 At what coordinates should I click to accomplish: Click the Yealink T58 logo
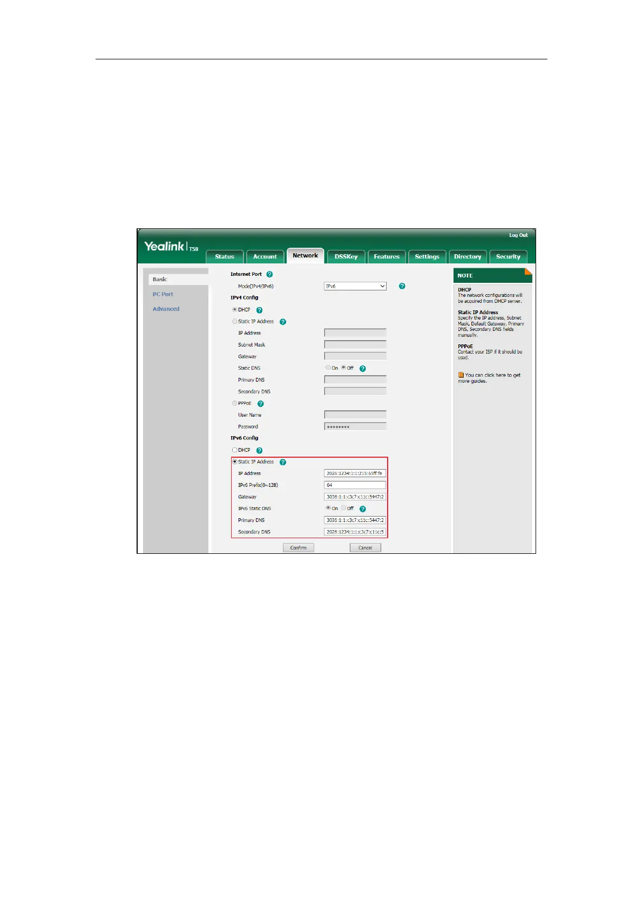click(171, 247)
